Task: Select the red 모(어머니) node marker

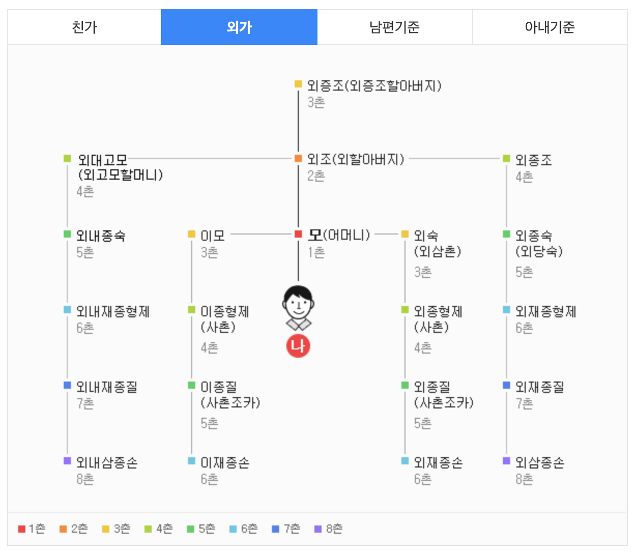Action: pyautogui.click(x=298, y=234)
